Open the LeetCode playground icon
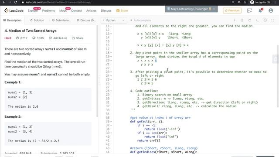279x157 pixels. 249,10
